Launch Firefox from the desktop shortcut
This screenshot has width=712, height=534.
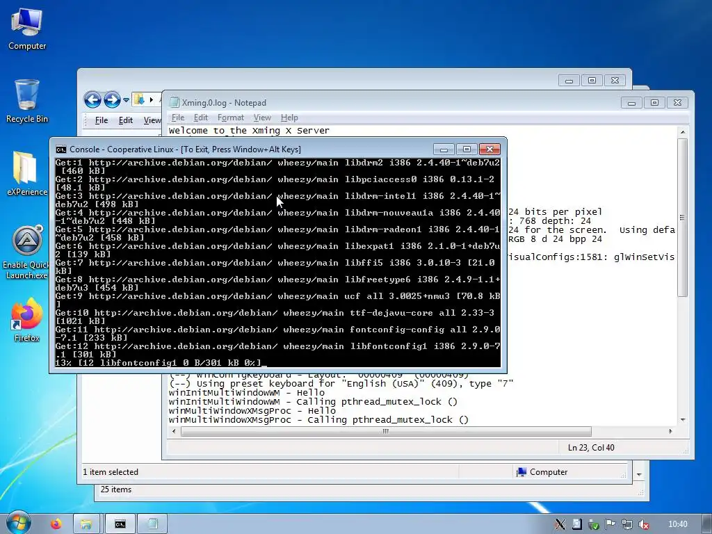[27, 320]
